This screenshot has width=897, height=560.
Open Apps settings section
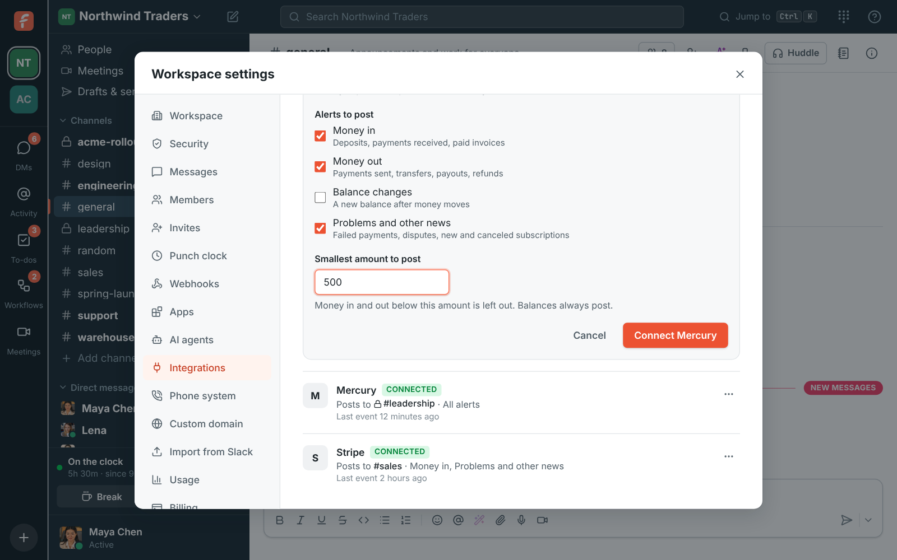[x=207, y=312]
